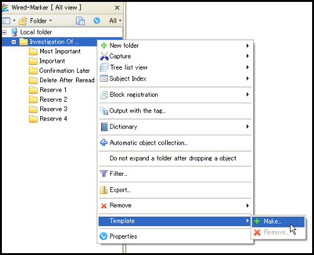
Task: Close the Wired-Marker sidebar panel
Action: click(x=117, y=8)
